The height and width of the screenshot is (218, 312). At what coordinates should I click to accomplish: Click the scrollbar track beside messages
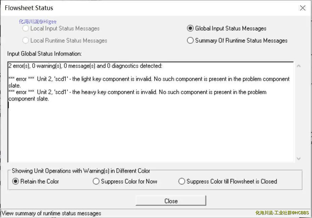point(299,112)
